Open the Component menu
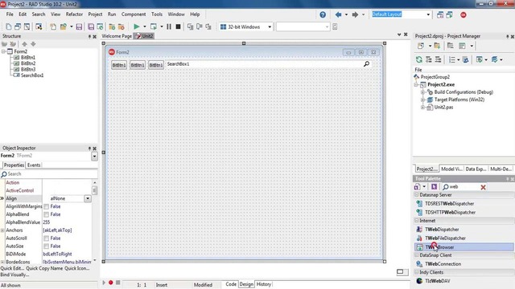 [x=134, y=14]
